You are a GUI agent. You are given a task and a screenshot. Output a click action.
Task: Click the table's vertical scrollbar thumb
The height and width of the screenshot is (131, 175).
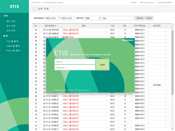point(172,63)
